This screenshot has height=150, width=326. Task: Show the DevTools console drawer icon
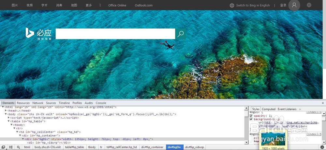coord(11,147)
